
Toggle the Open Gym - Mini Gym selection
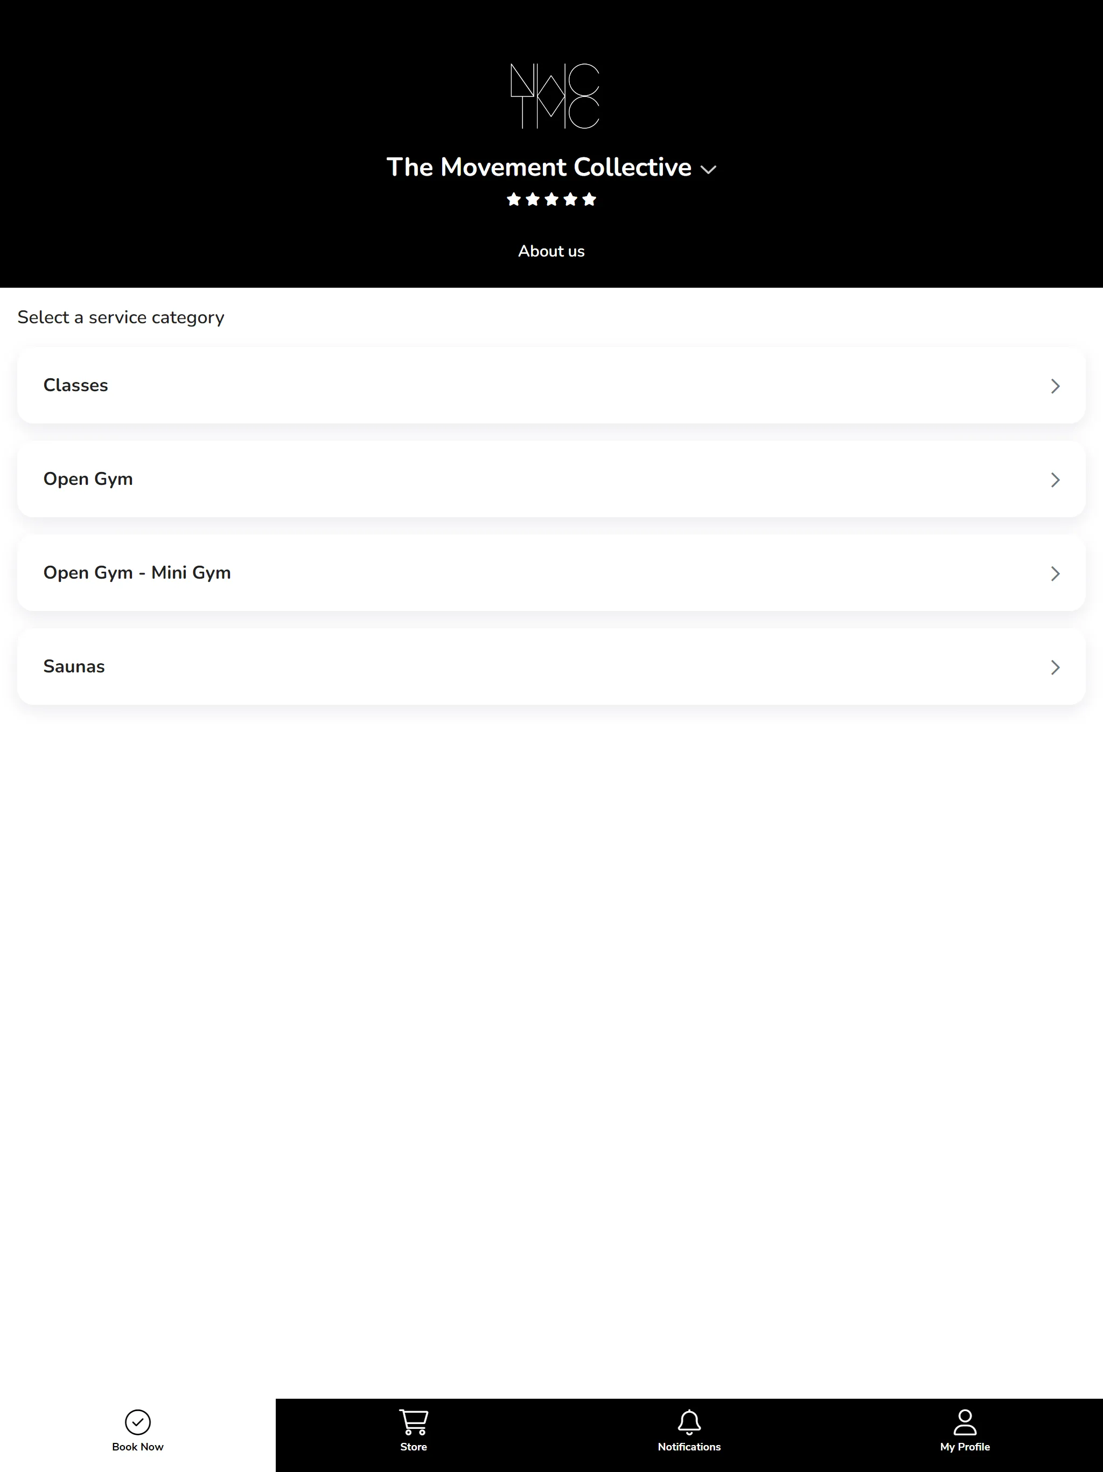[551, 573]
